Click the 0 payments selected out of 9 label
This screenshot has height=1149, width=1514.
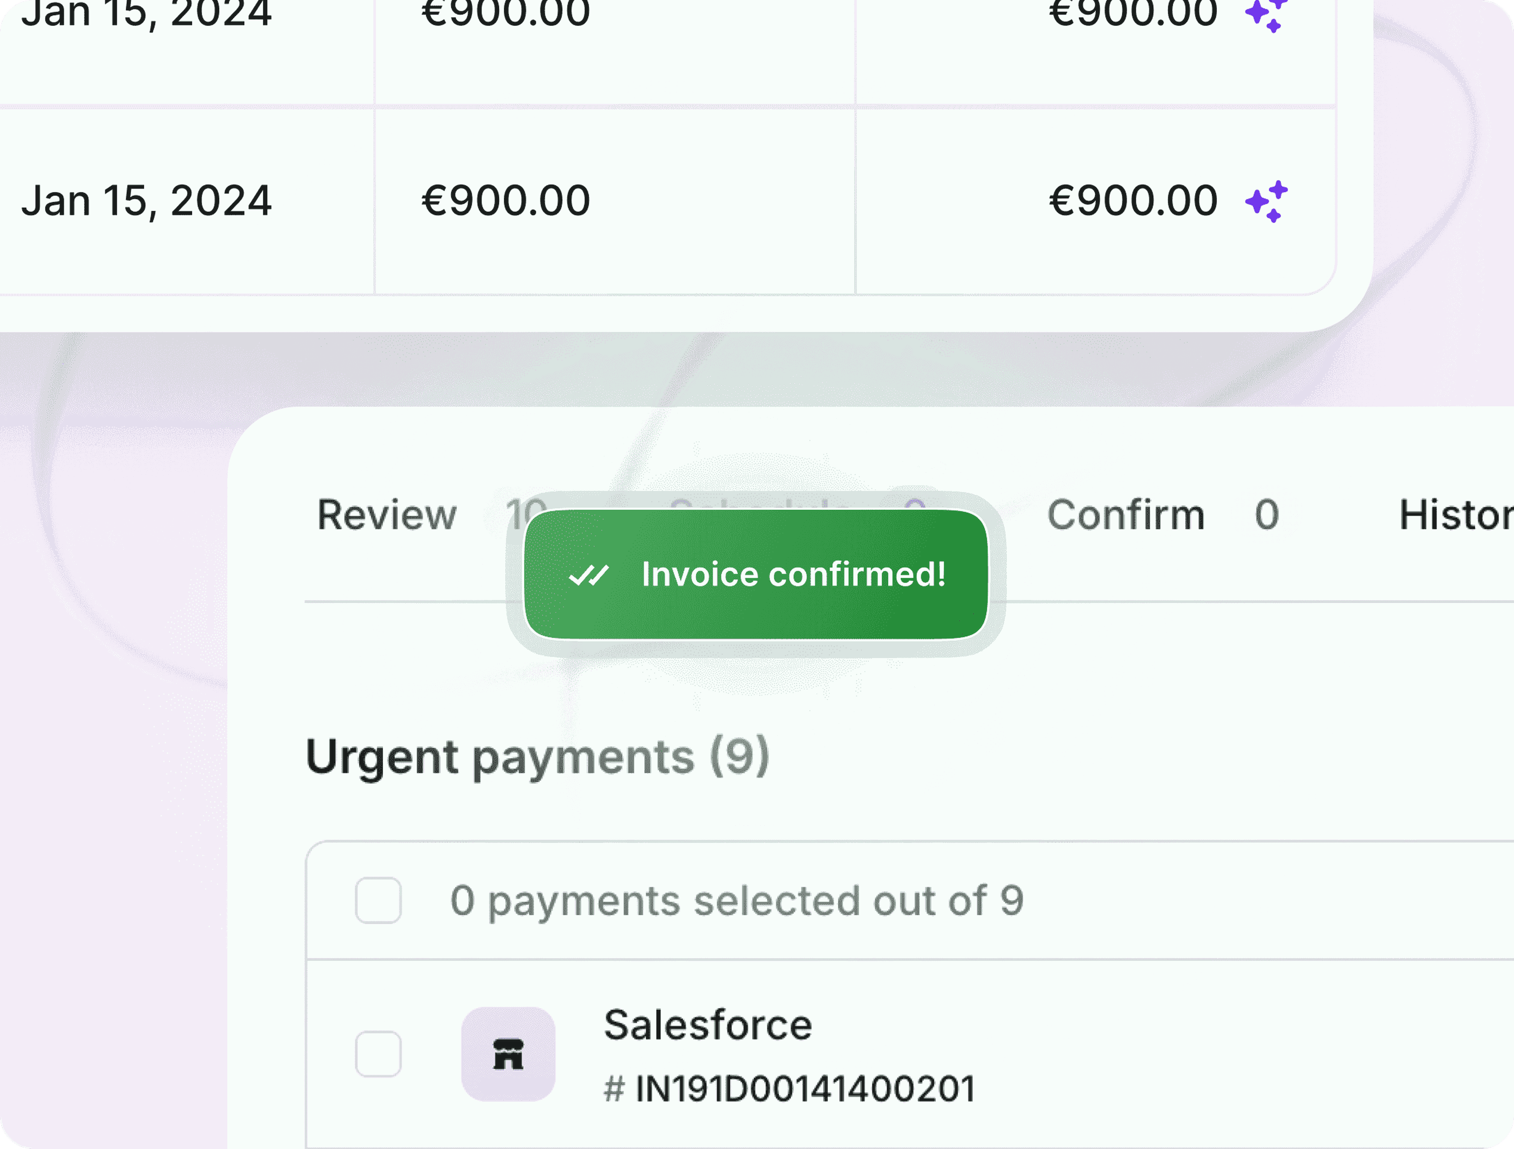736,901
